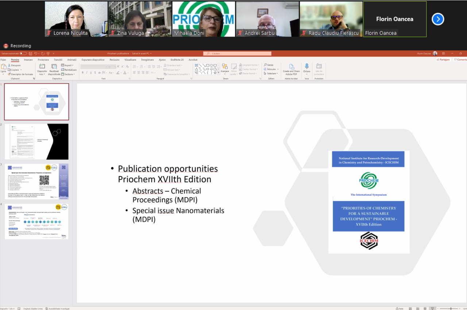Adjust the zoom slider in status bar
Image resolution: width=467 pixels, height=310 pixels.
click(x=451, y=308)
